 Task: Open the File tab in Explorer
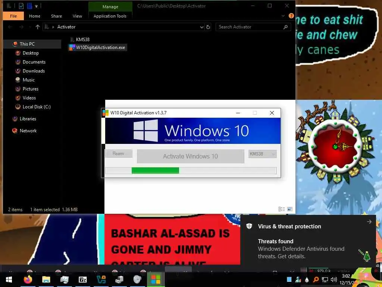click(x=13, y=16)
